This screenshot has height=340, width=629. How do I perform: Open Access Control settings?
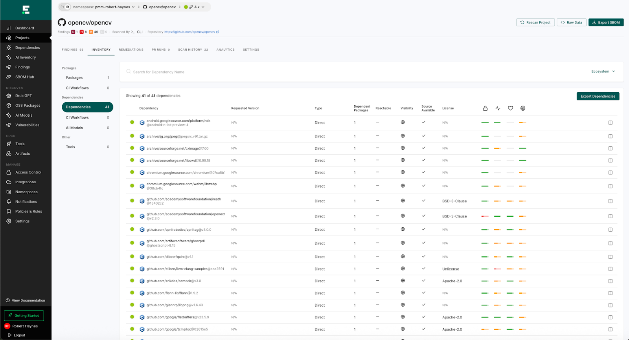pos(28,172)
